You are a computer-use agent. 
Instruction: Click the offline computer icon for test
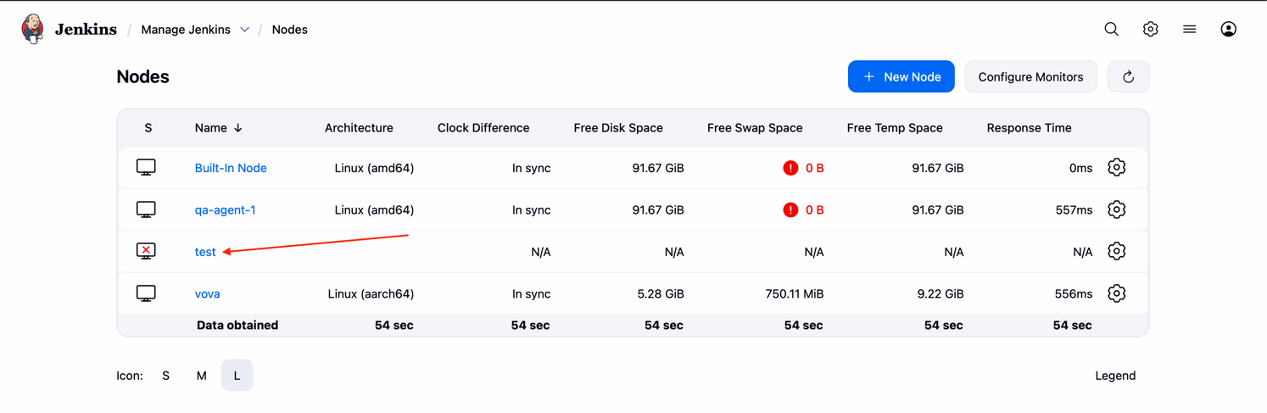(x=146, y=251)
